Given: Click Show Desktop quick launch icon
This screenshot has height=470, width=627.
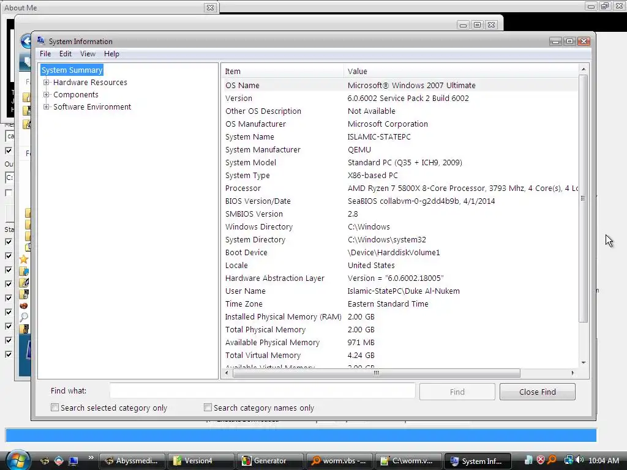Looking at the screenshot, I should pos(73,461).
